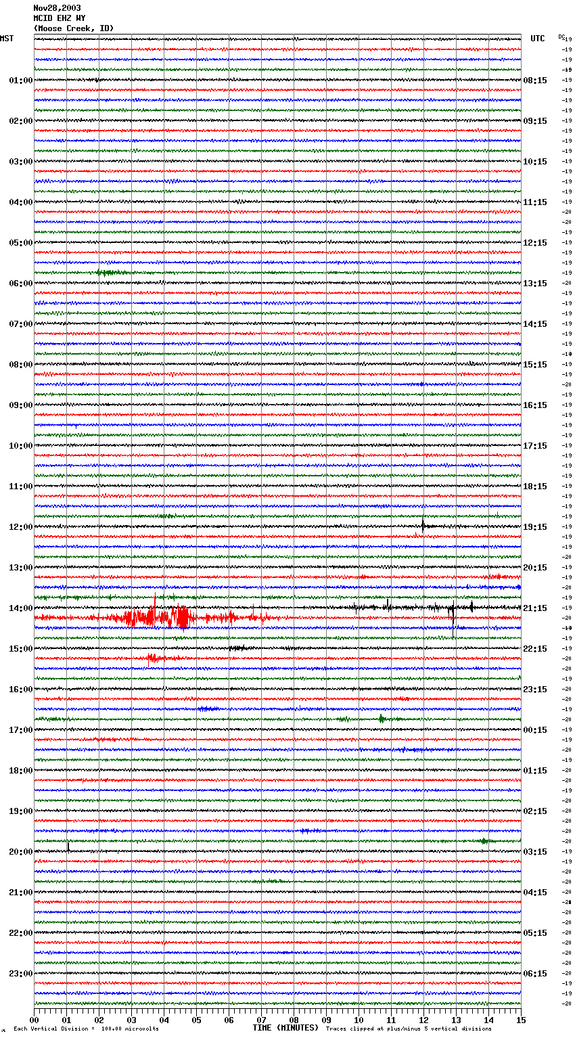Click the 23:15 UTC time label
The height and width of the screenshot is (1038, 575).
click(x=535, y=690)
